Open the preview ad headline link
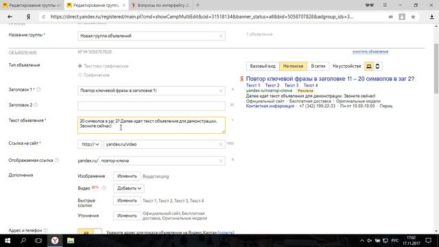 click(330, 79)
